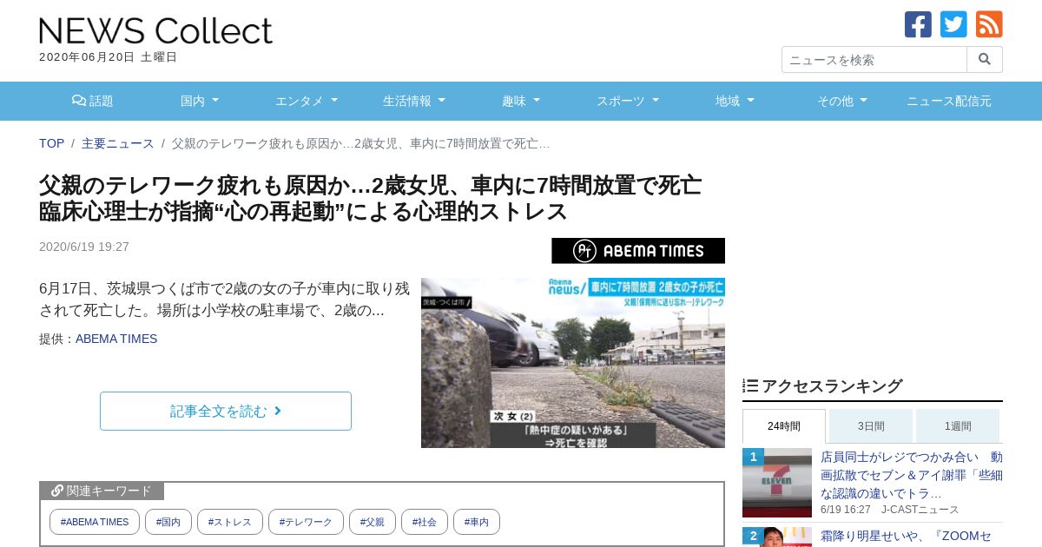Select the #国内 keyword tag
The height and width of the screenshot is (547, 1042).
[168, 522]
